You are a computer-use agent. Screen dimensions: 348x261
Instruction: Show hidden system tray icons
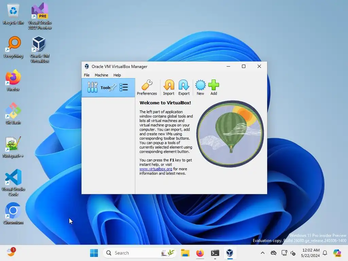[263, 253]
